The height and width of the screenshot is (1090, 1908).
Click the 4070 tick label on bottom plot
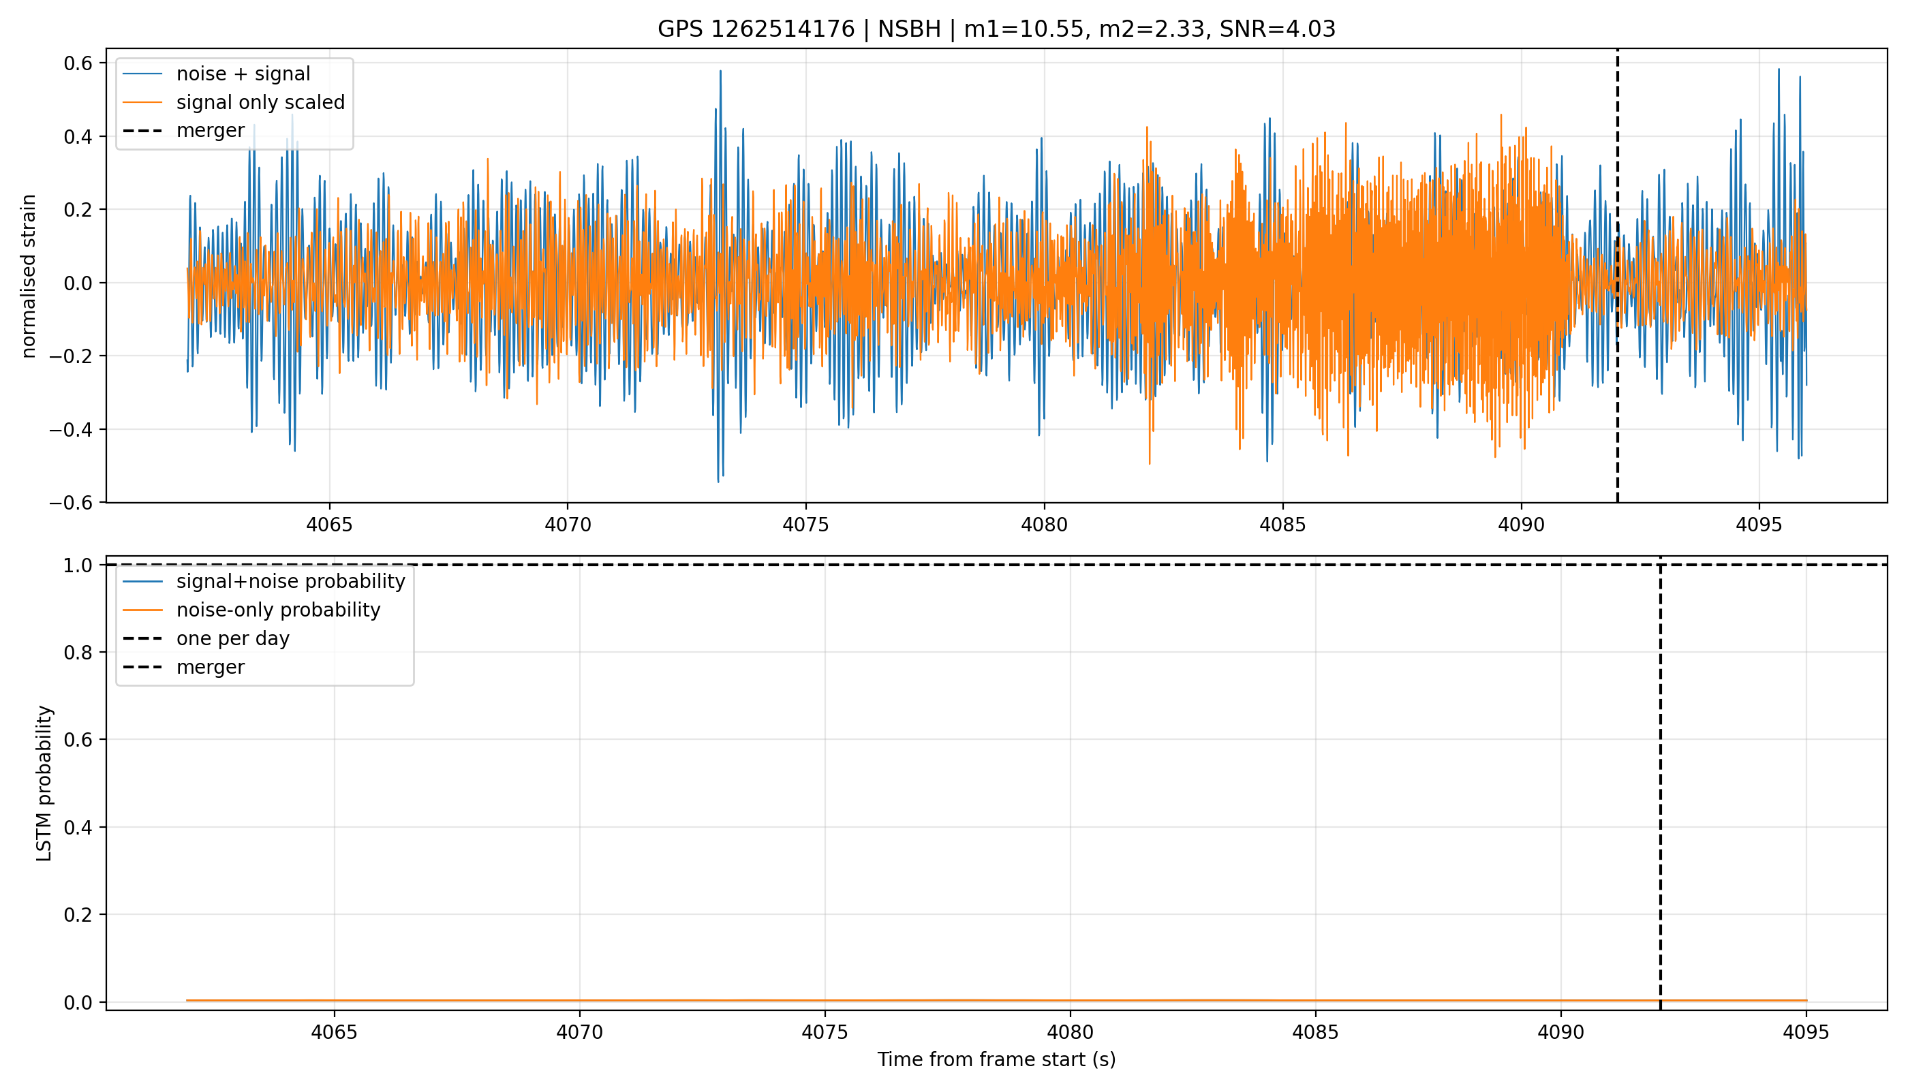point(580,1032)
